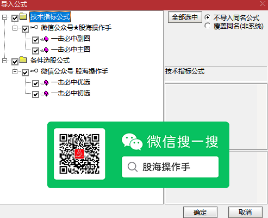Screen dimensions: 268x218
Task: Toggle the 一击必中主图 checkbox
Action: click(35, 51)
